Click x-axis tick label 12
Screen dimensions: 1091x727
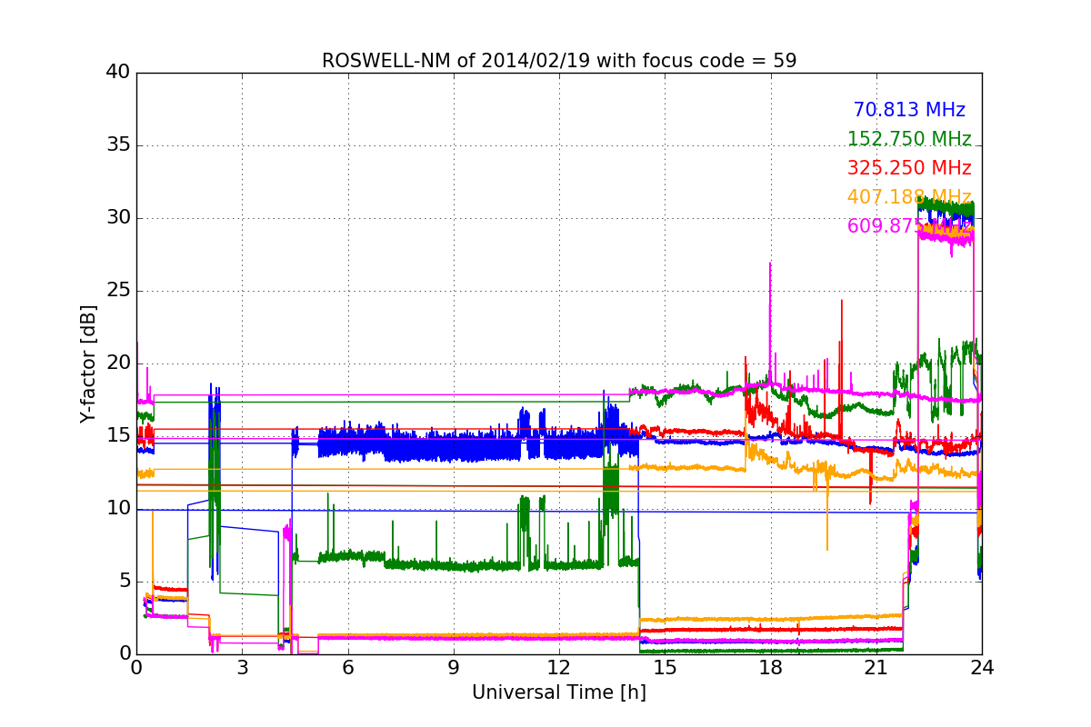(x=559, y=668)
